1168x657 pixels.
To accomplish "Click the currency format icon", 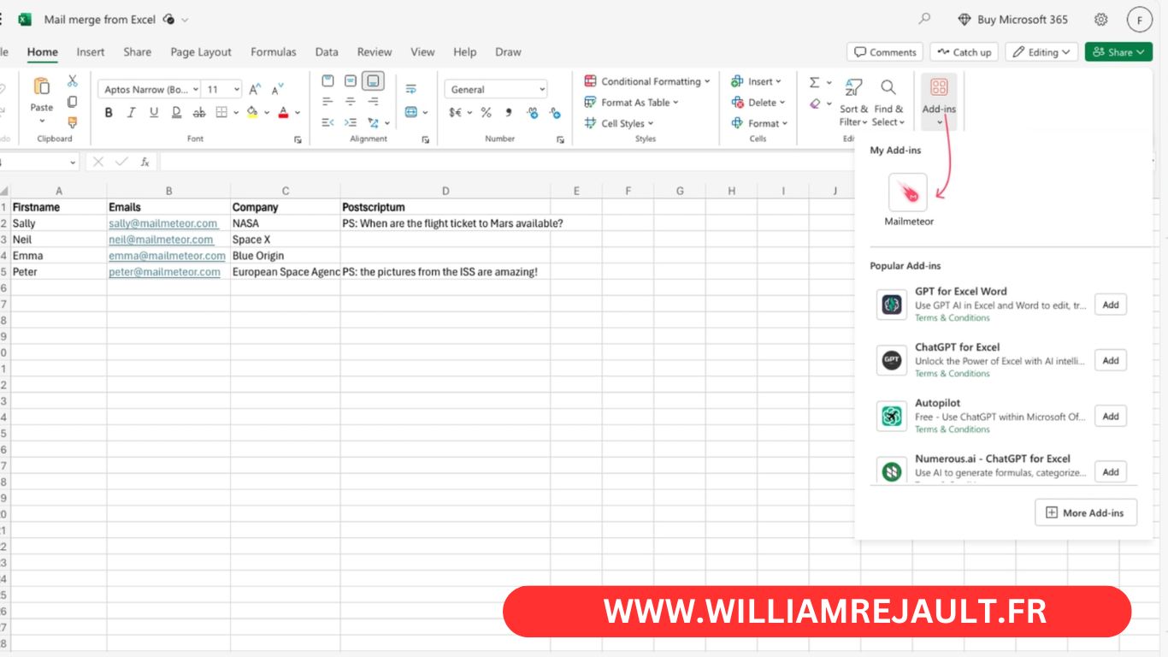I will click(455, 112).
